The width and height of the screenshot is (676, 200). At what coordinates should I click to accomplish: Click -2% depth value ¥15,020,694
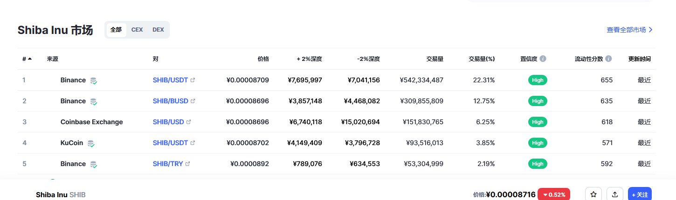coord(361,122)
